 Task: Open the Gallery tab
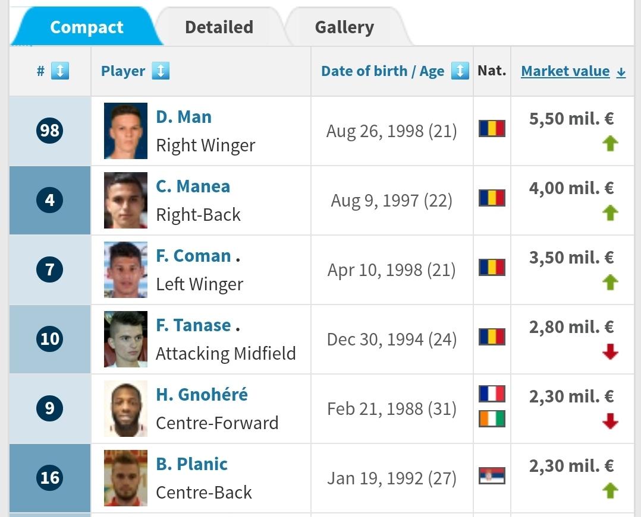tap(345, 27)
